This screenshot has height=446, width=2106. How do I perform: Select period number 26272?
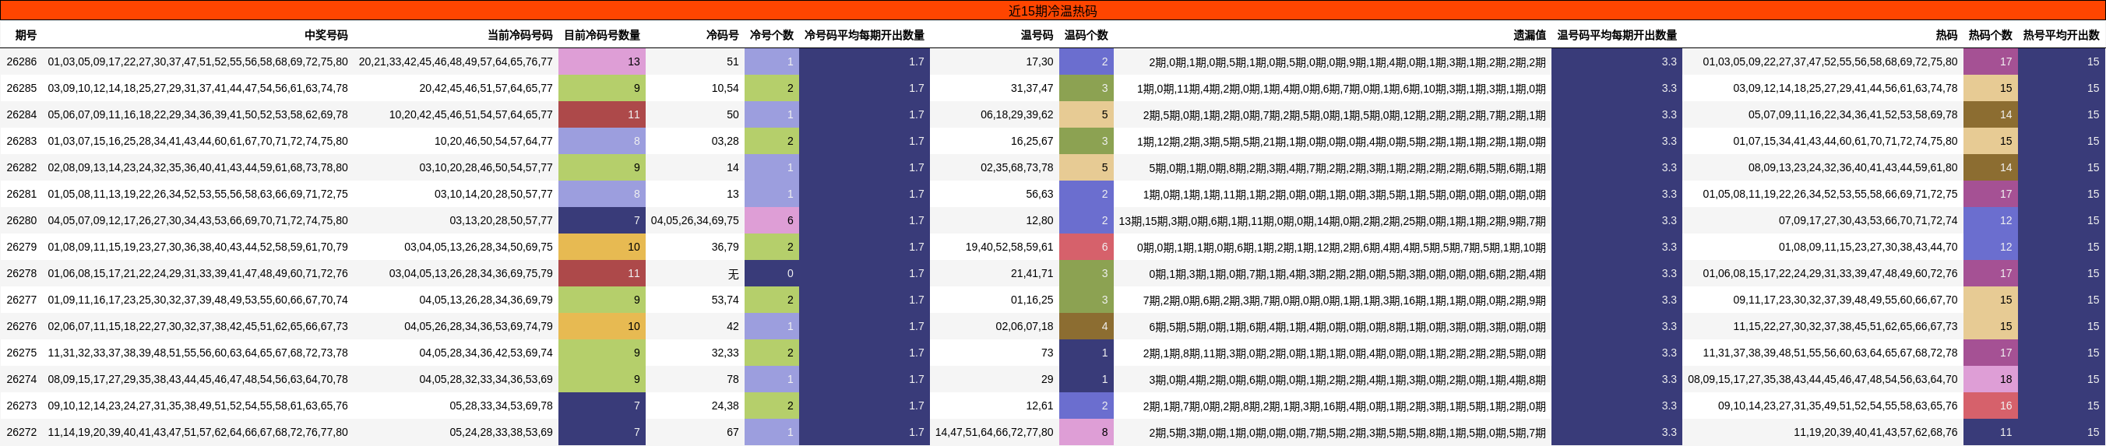click(21, 432)
